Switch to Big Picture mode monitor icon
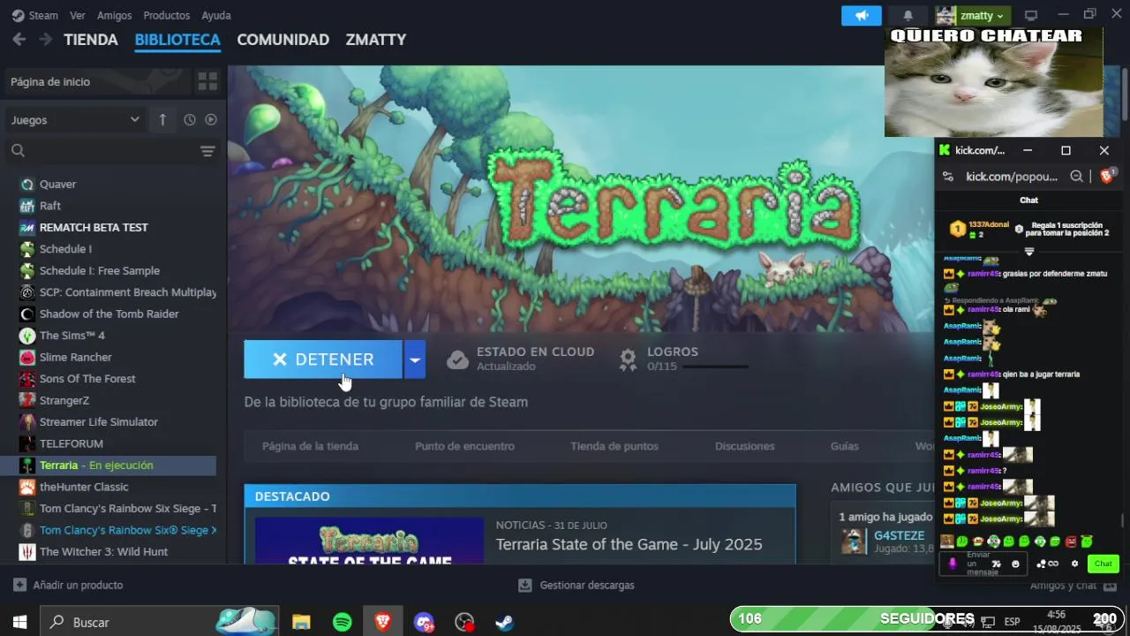This screenshot has width=1130, height=636. [1030, 15]
